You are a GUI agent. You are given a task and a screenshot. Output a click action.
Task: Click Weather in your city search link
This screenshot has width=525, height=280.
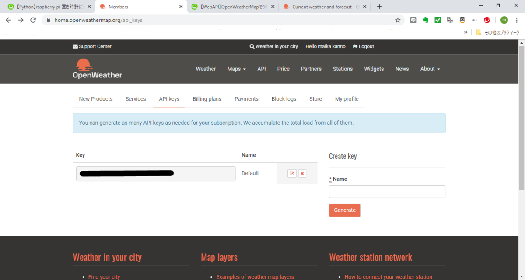[x=274, y=46]
